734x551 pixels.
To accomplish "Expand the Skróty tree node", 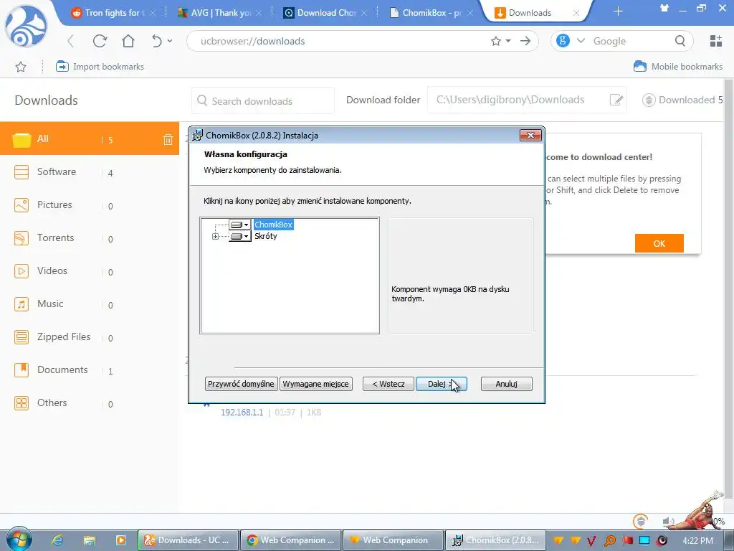I will (215, 236).
